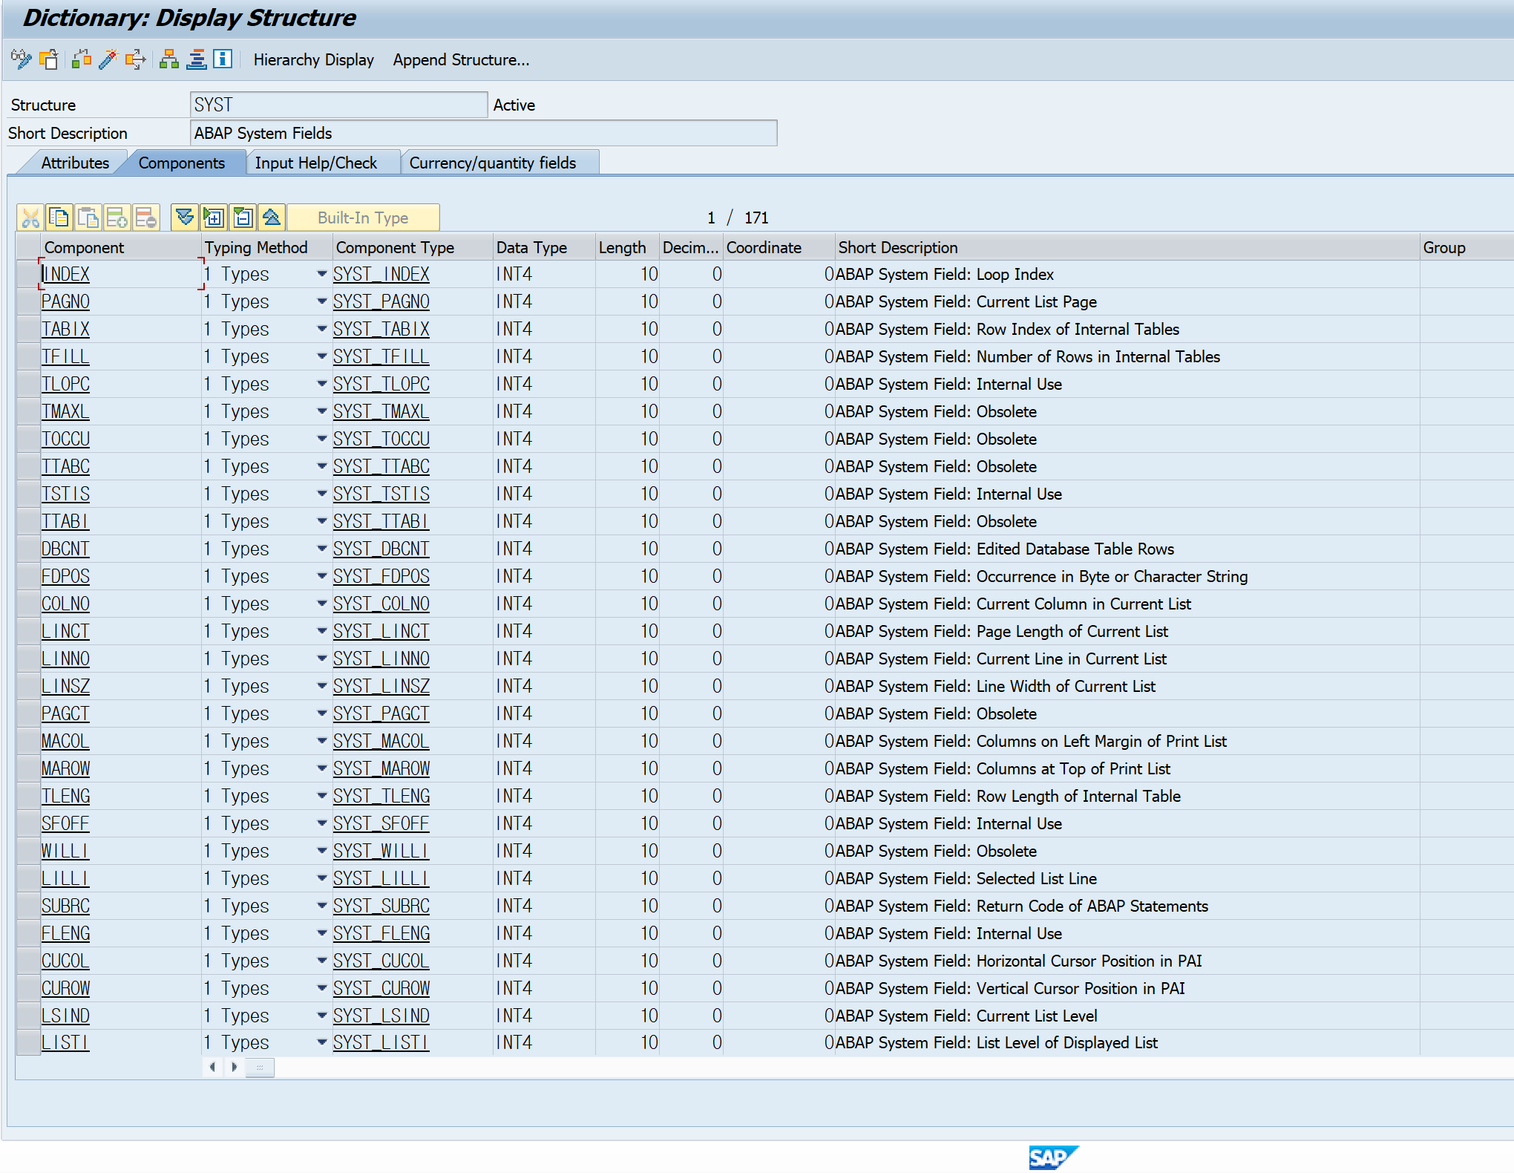Switch to the Attributes tab
Screen dimensions: 1514x1173
[x=75, y=163]
